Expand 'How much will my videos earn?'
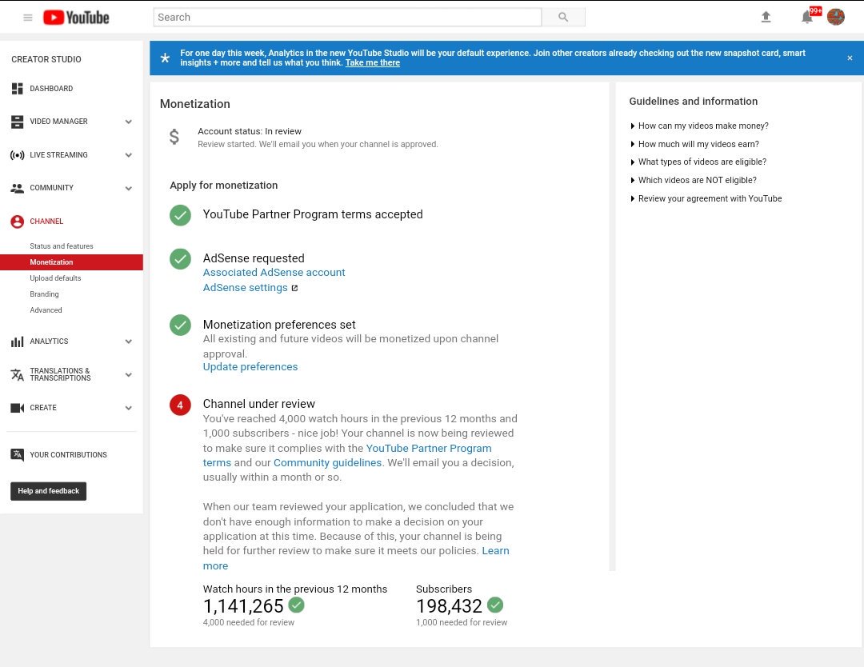The height and width of the screenshot is (667, 864). click(x=694, y=144)
